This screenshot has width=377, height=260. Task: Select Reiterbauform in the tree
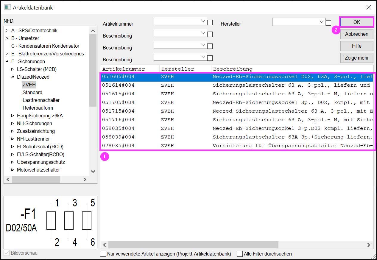pyautogui.click(x=38, y=108)
